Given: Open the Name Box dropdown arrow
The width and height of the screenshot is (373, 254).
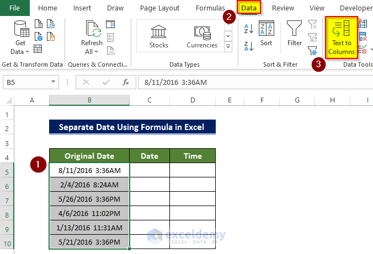Looking at the screenshot, I should (54, 82).
